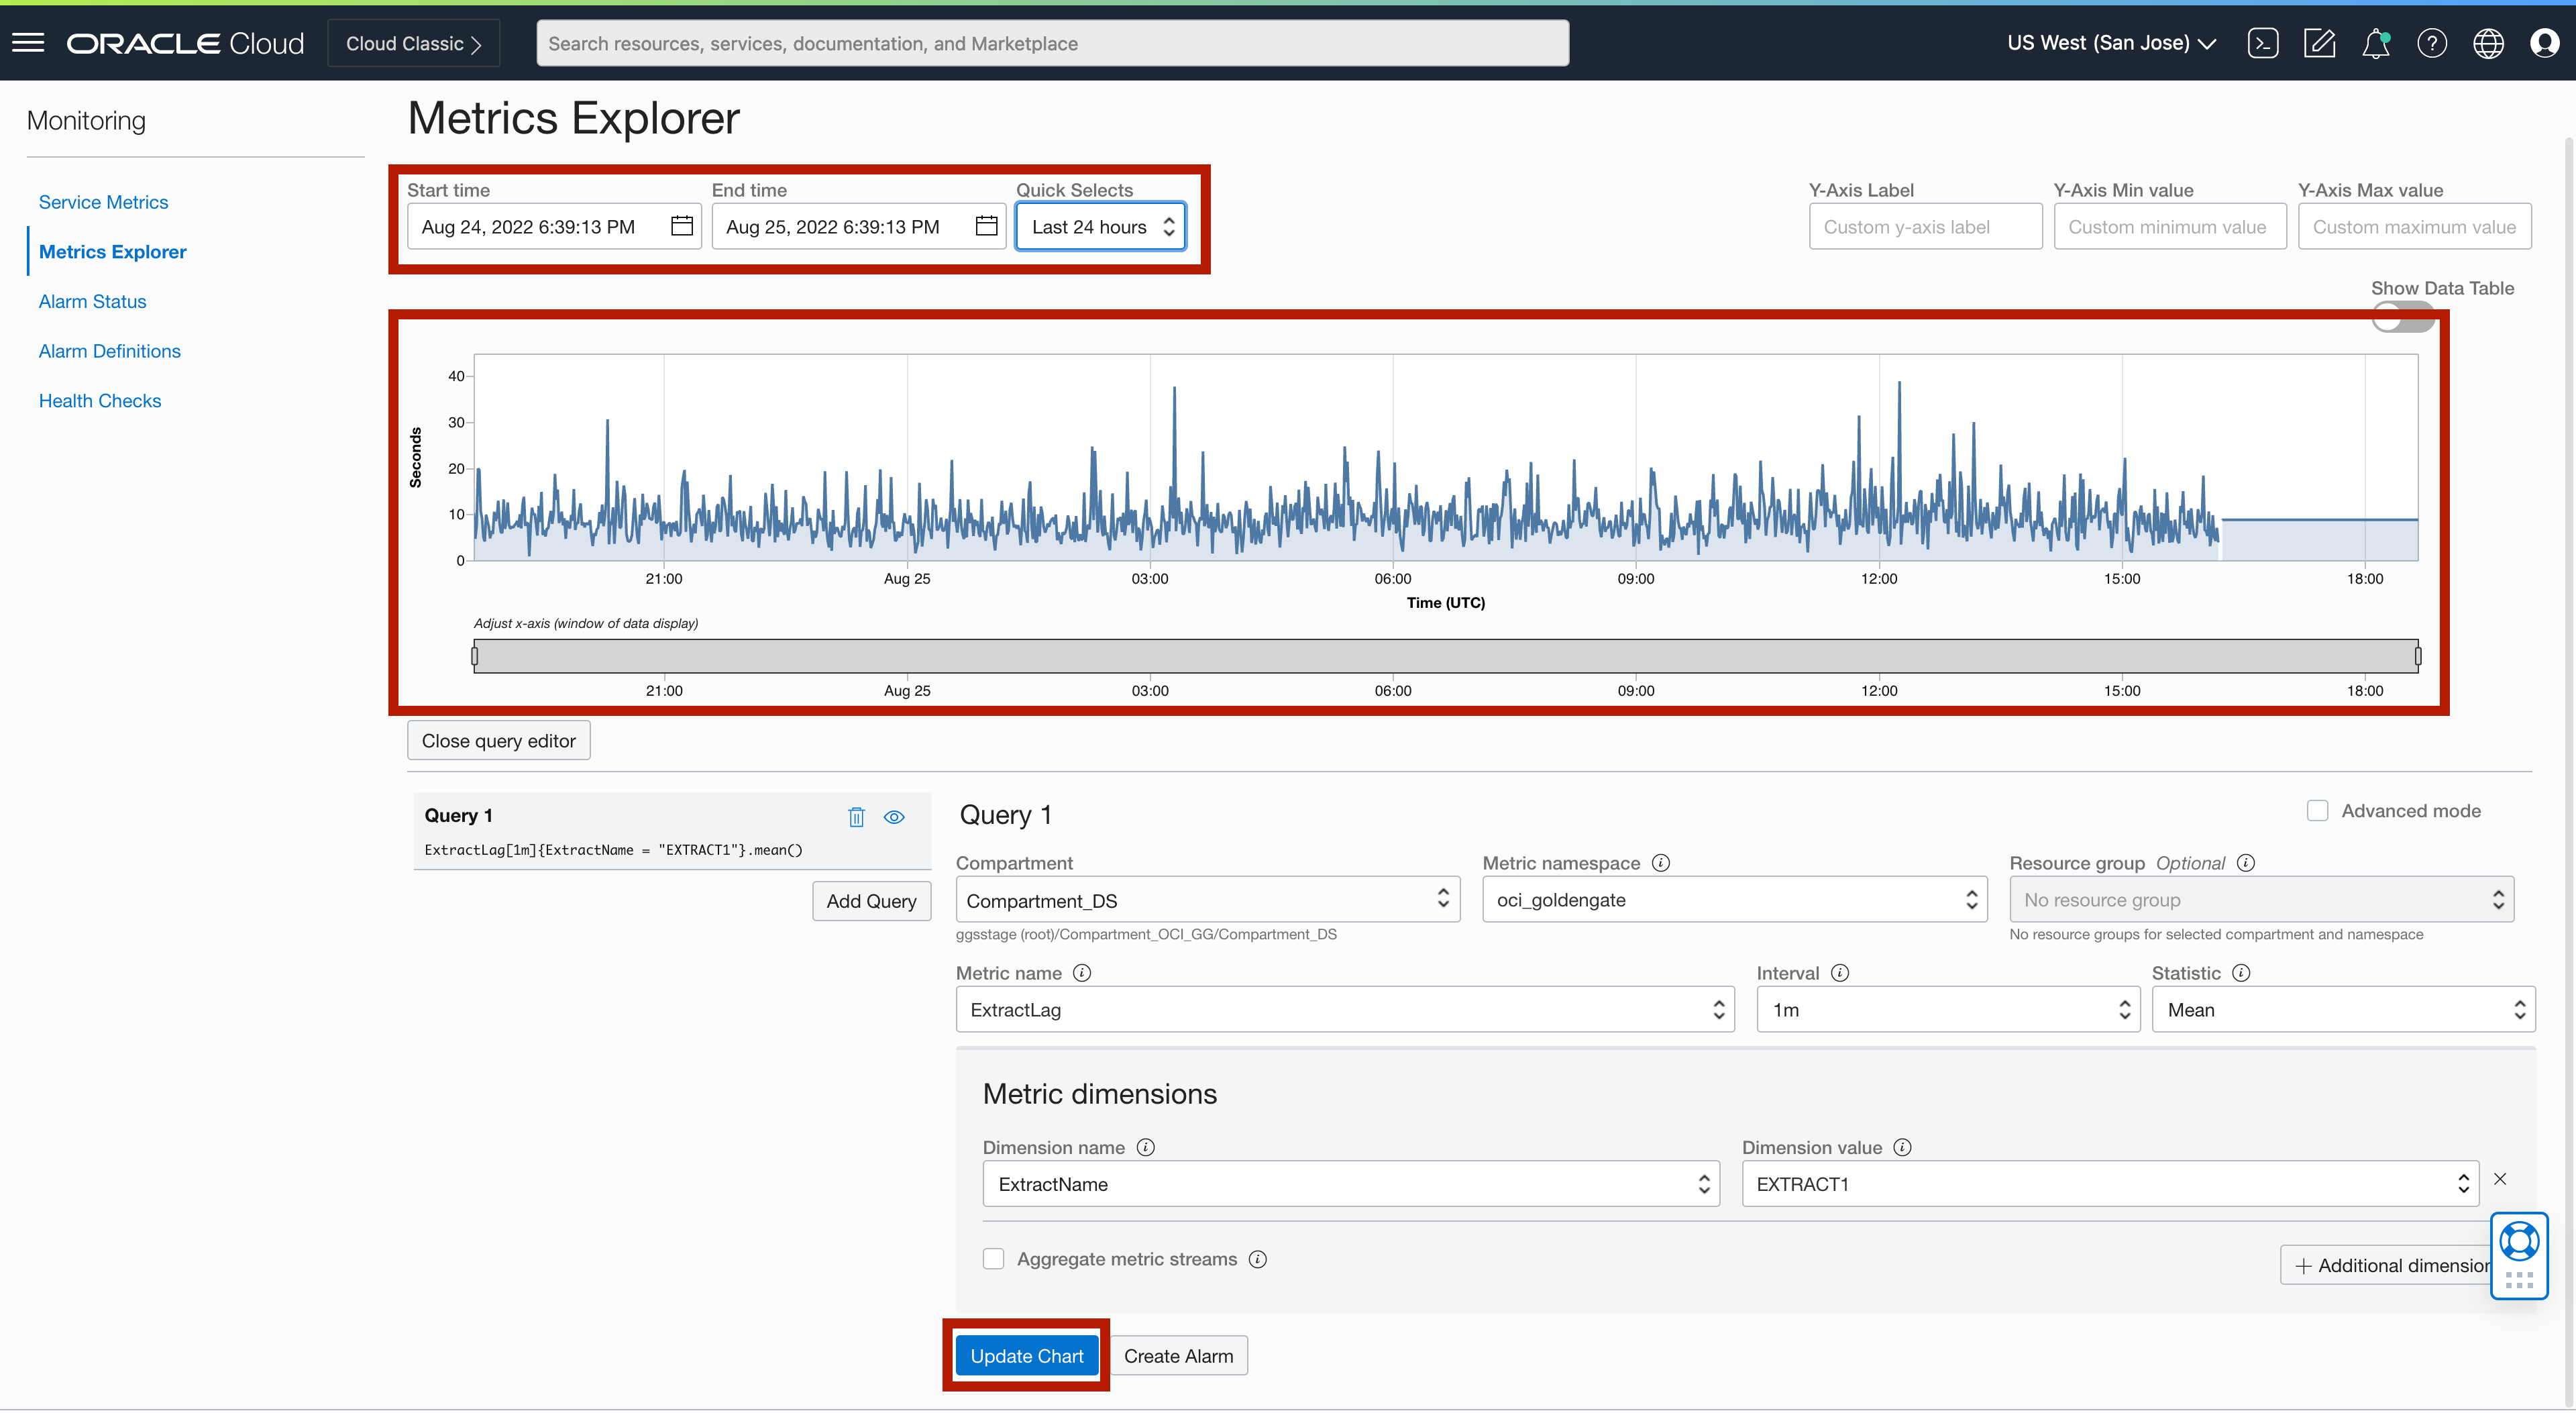Navigate to Alarm Definitions
Image resolution: width=2576 pixels, height=1413 pixels.
[x=109, y=350]
